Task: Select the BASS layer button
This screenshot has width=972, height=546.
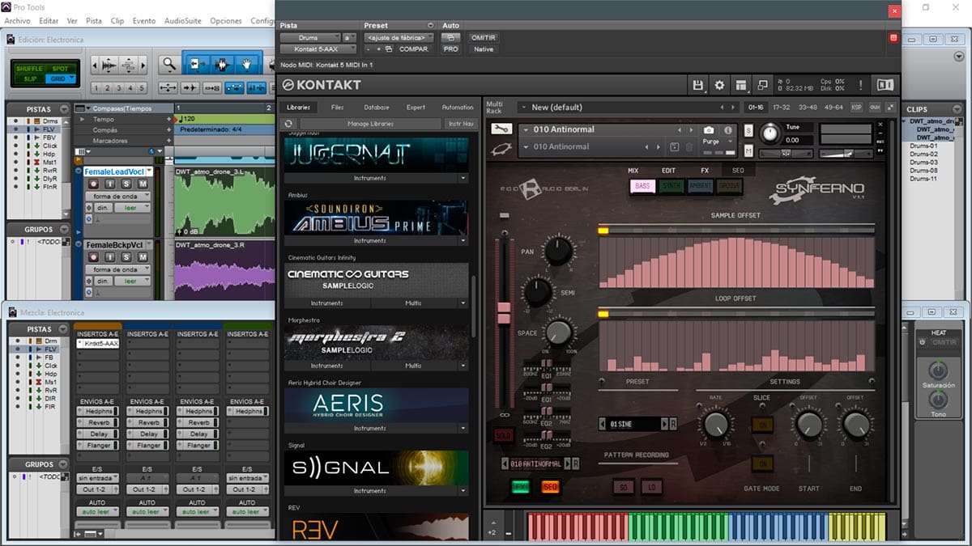Action: [x=642, y=186]
